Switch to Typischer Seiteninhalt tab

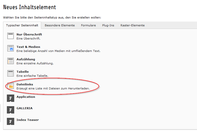tap(22, 25)
